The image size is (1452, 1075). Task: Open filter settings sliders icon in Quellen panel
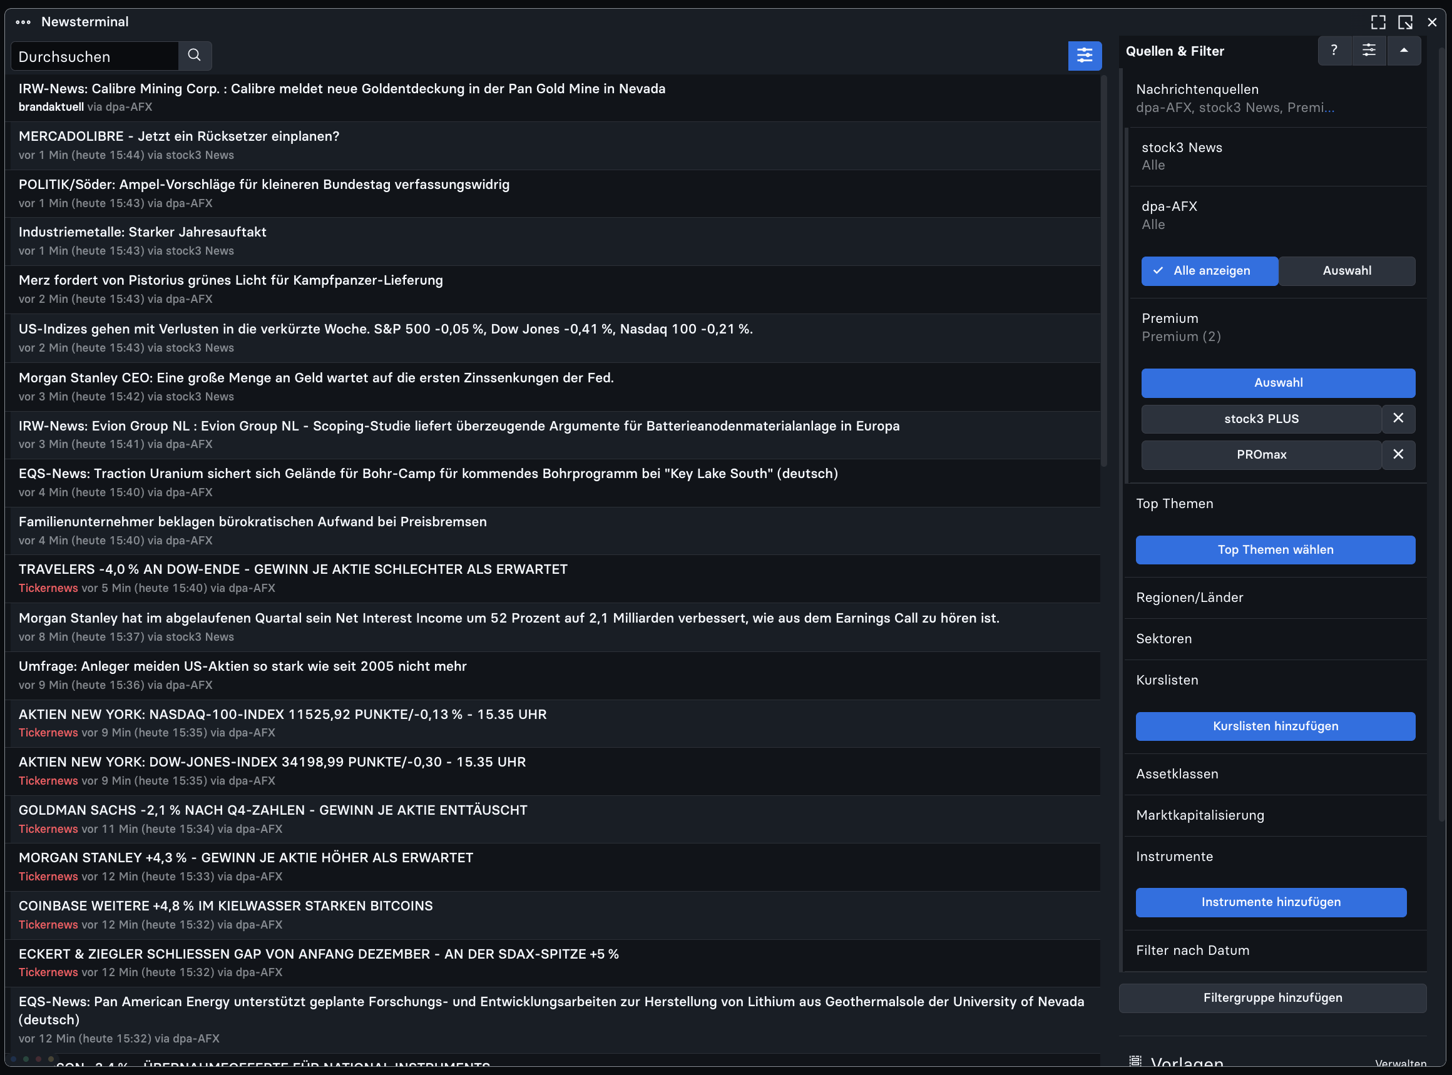(1369, 50)
